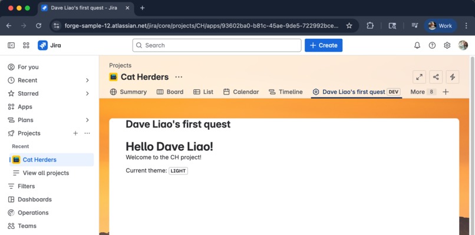Reload the browser page
Screen dimensions: 475x235
tap(38, 26)
